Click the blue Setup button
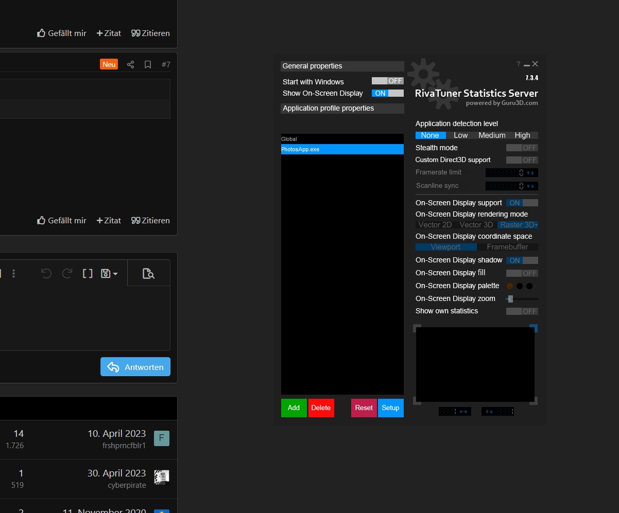Viewport: 619px width, 513px height. (391, 408)
